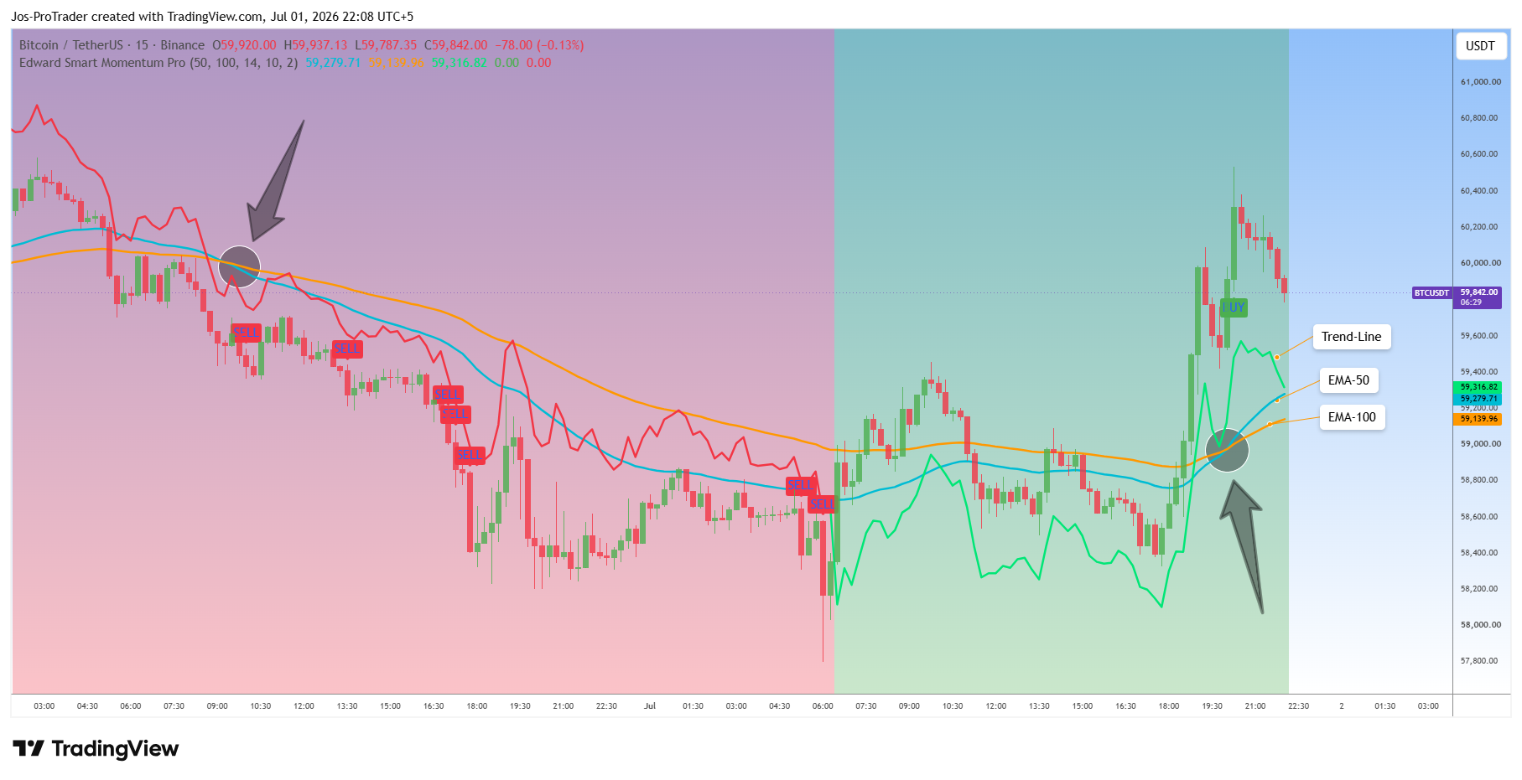Click the 60,800.00 price axis label

point(1480,118)
